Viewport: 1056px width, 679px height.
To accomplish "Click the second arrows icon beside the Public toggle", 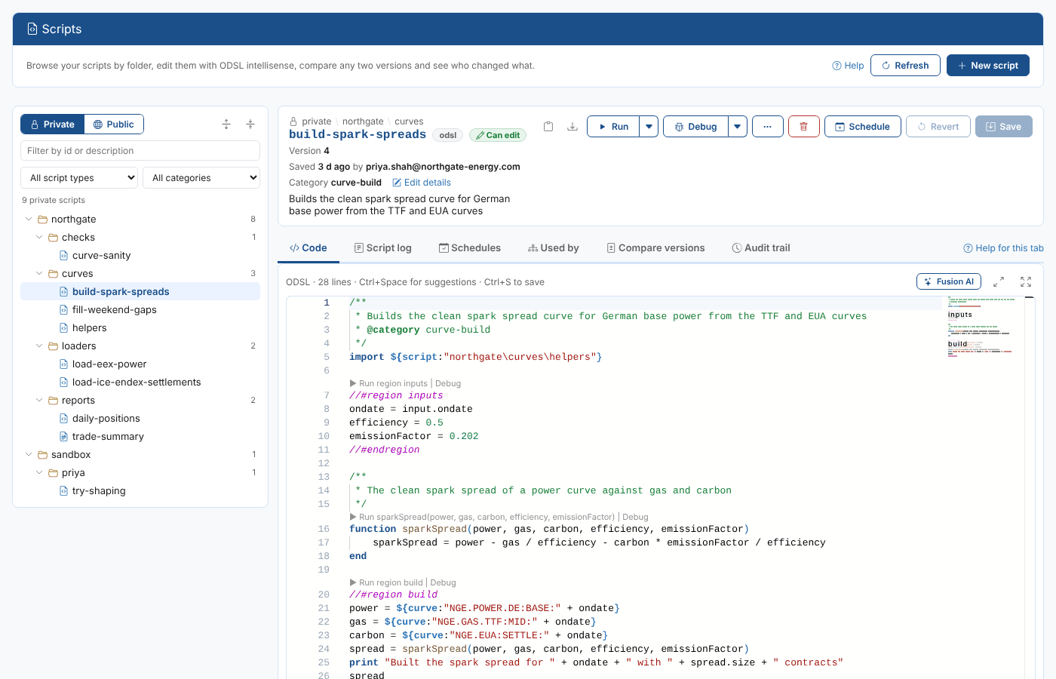I will click(x=250, y=124).
